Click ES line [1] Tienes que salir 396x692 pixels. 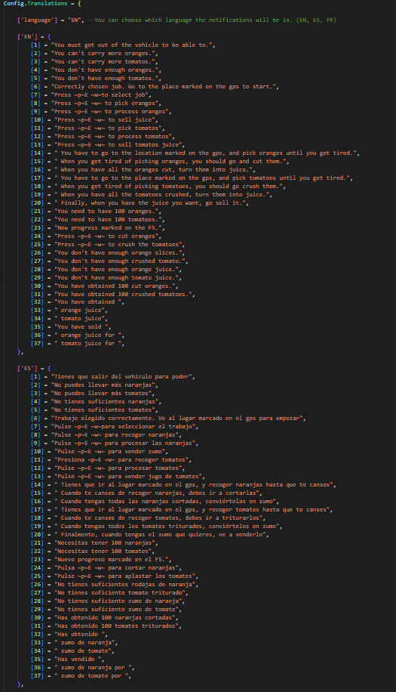point(113,377)
